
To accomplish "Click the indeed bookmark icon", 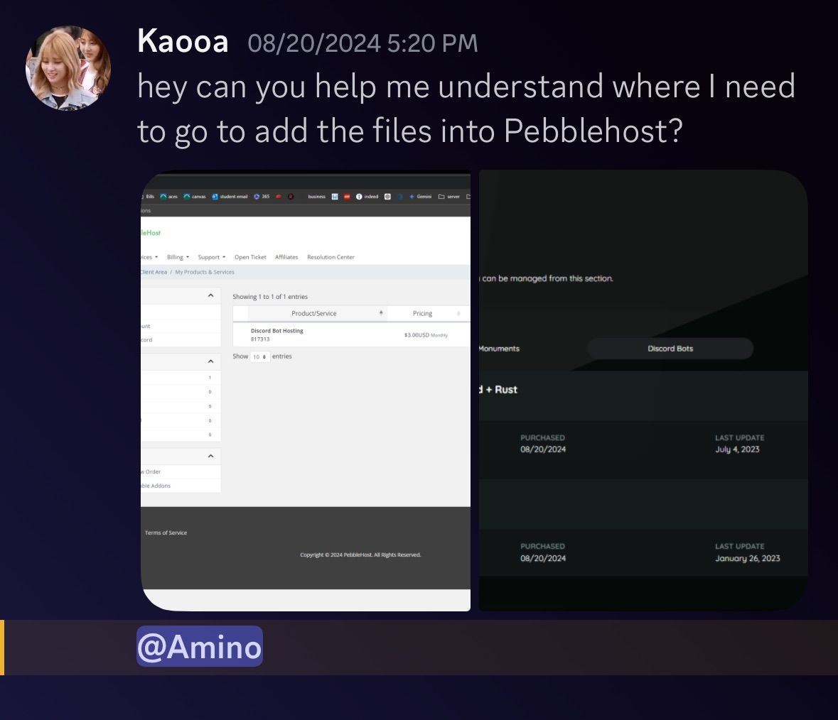I will (359, 197).
